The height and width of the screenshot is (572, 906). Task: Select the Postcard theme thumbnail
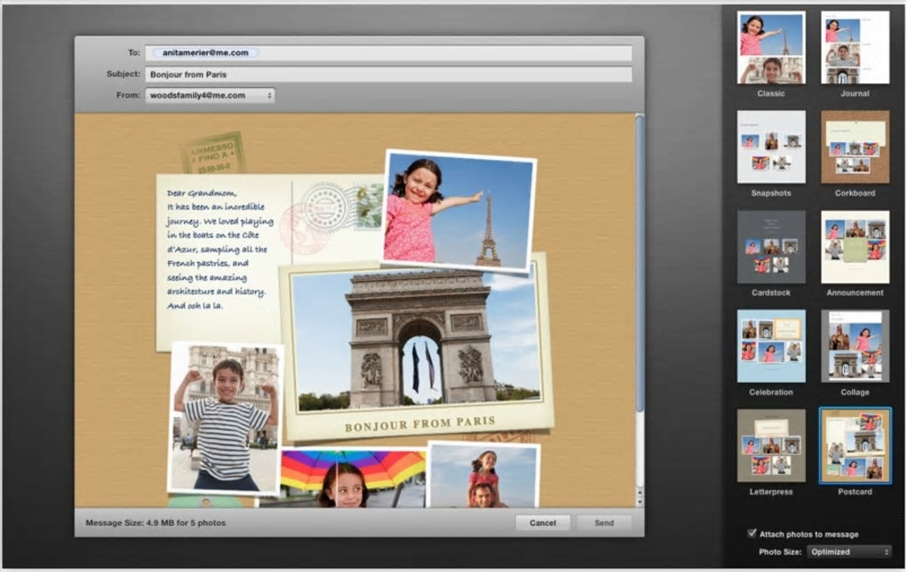[x=854, y=446]
